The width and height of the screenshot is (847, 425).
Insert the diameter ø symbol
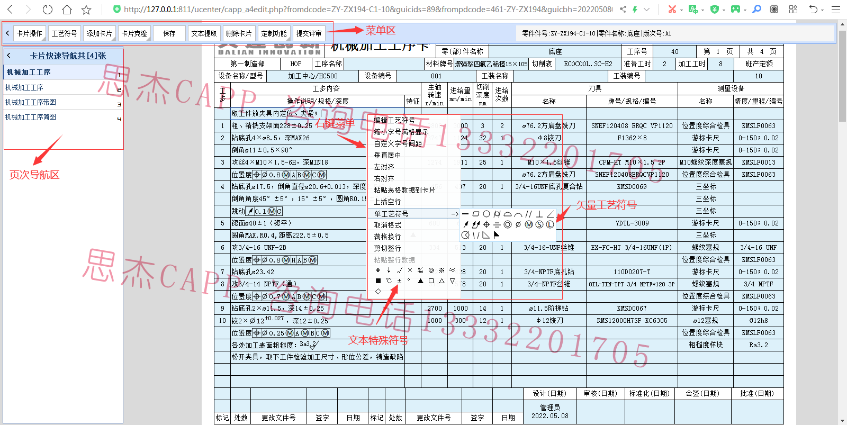coord(518,224)
